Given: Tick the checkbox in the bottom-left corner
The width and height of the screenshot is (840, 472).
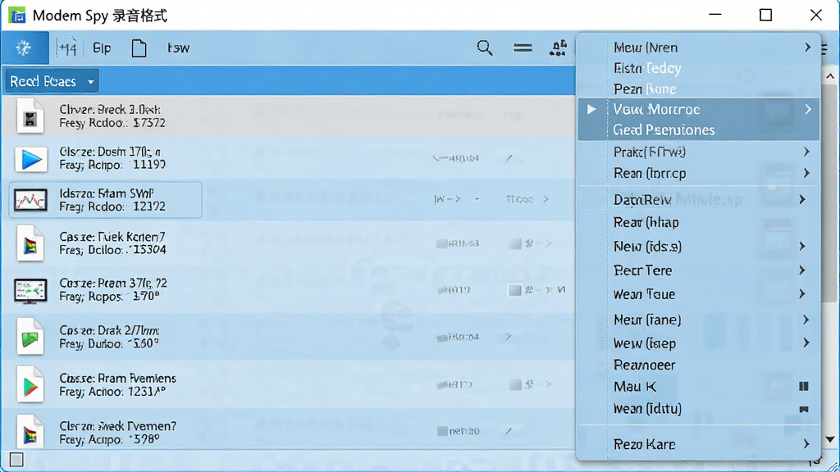Looking at the screenshot, I should click(16, 460).
